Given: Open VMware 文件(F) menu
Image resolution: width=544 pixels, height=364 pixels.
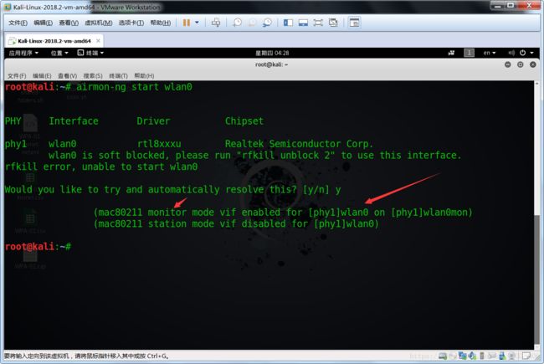Looking at the screenshot, I should pos(18,23).
